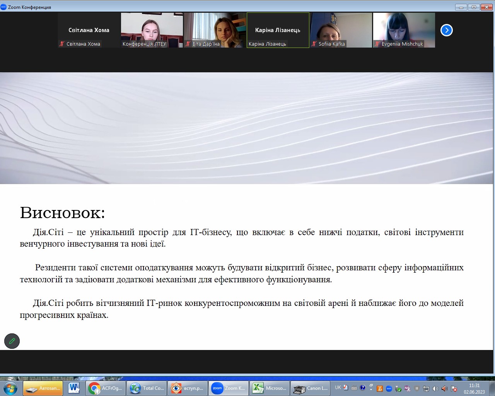Open the system volume speaker icon
This screenshot has height=396, width=495.
point(435,388)
